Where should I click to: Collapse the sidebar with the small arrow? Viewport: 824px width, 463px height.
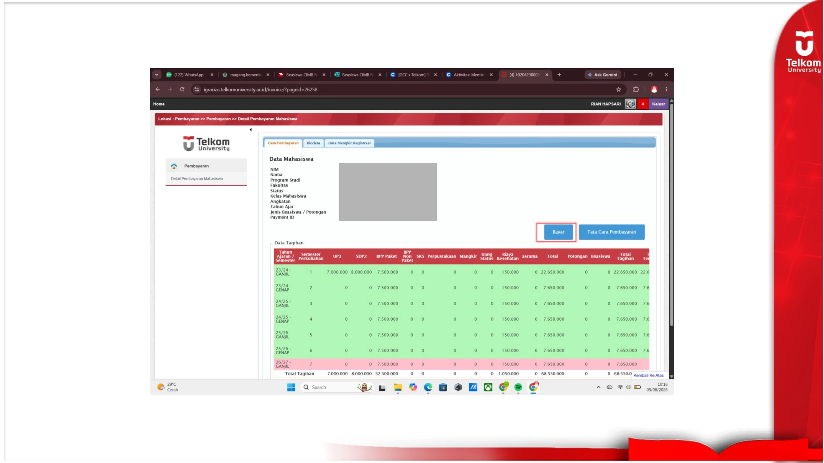(251, 129)
